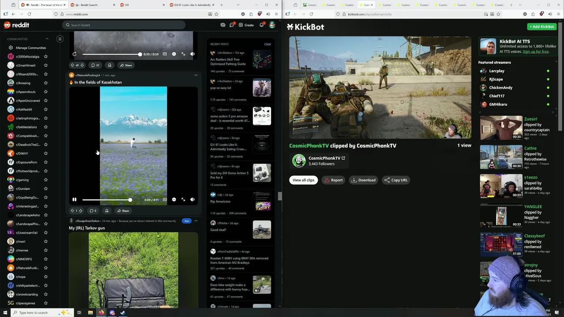
Task: Click the Add KickBot button
Action: 542,26
